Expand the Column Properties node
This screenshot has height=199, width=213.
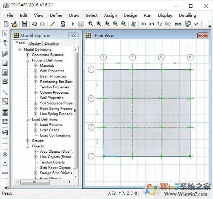point(35,93)
